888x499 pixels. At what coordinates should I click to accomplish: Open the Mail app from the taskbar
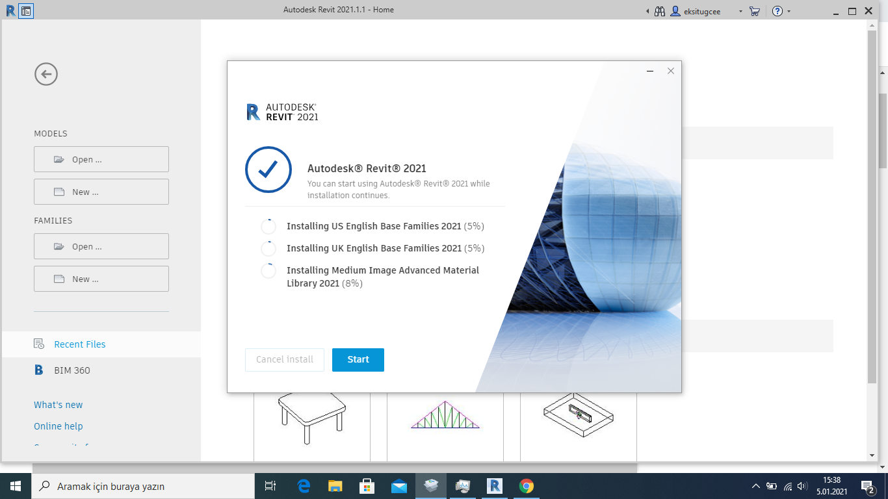398,486
